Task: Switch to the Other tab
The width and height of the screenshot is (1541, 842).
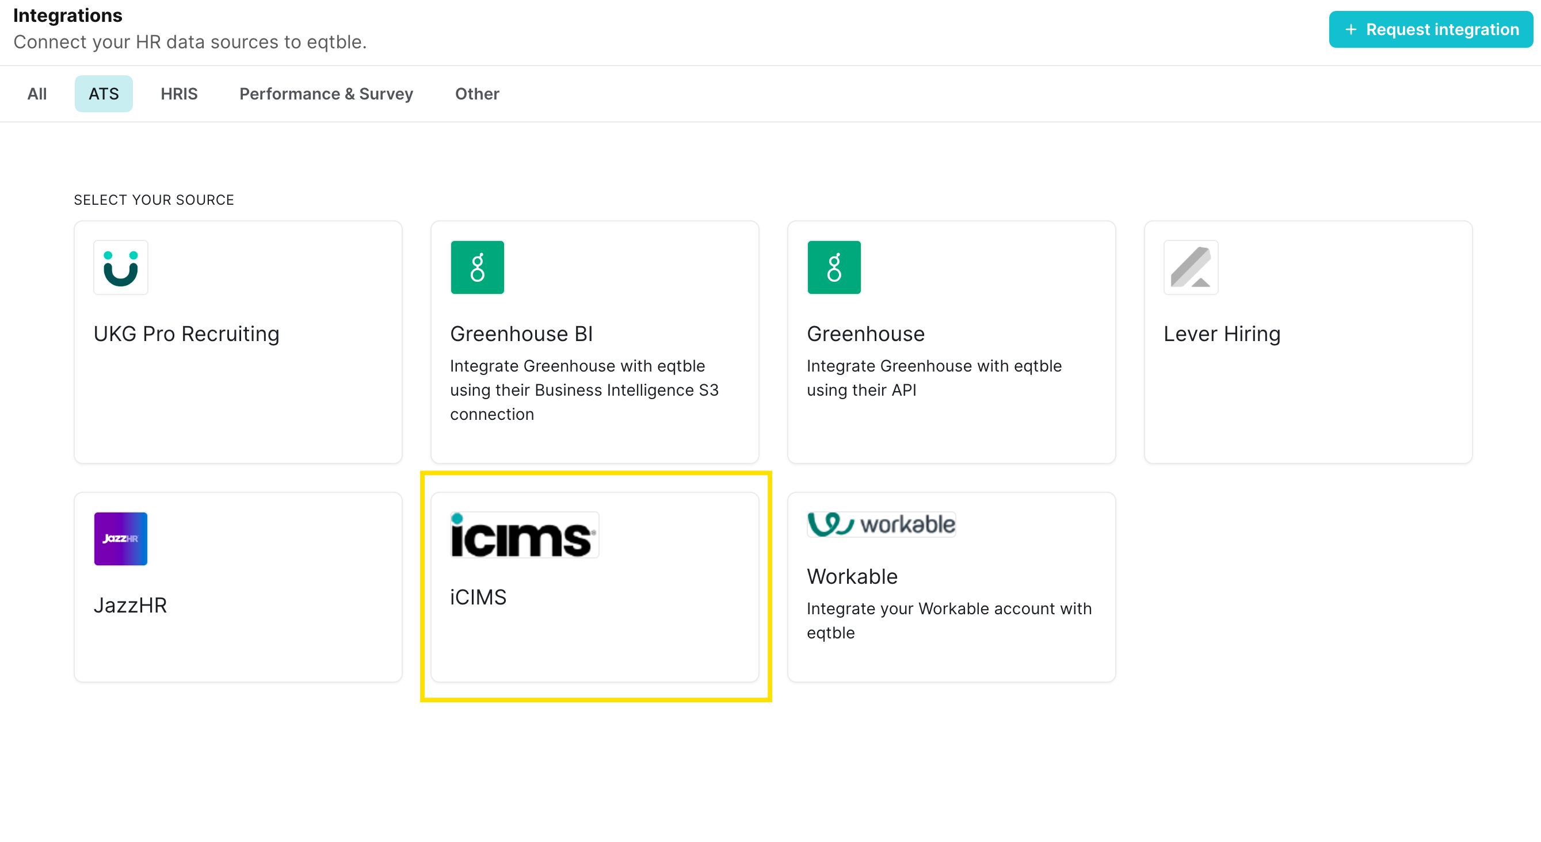Action: coord(477,93)
